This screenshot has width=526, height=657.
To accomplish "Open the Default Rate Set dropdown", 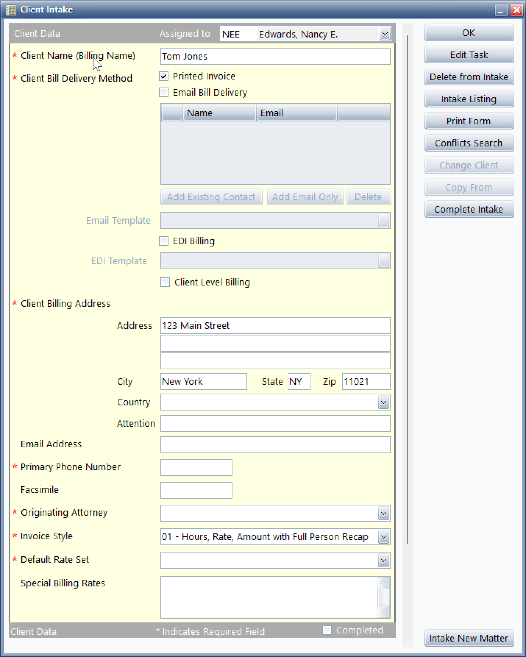I will pos(384,560).
